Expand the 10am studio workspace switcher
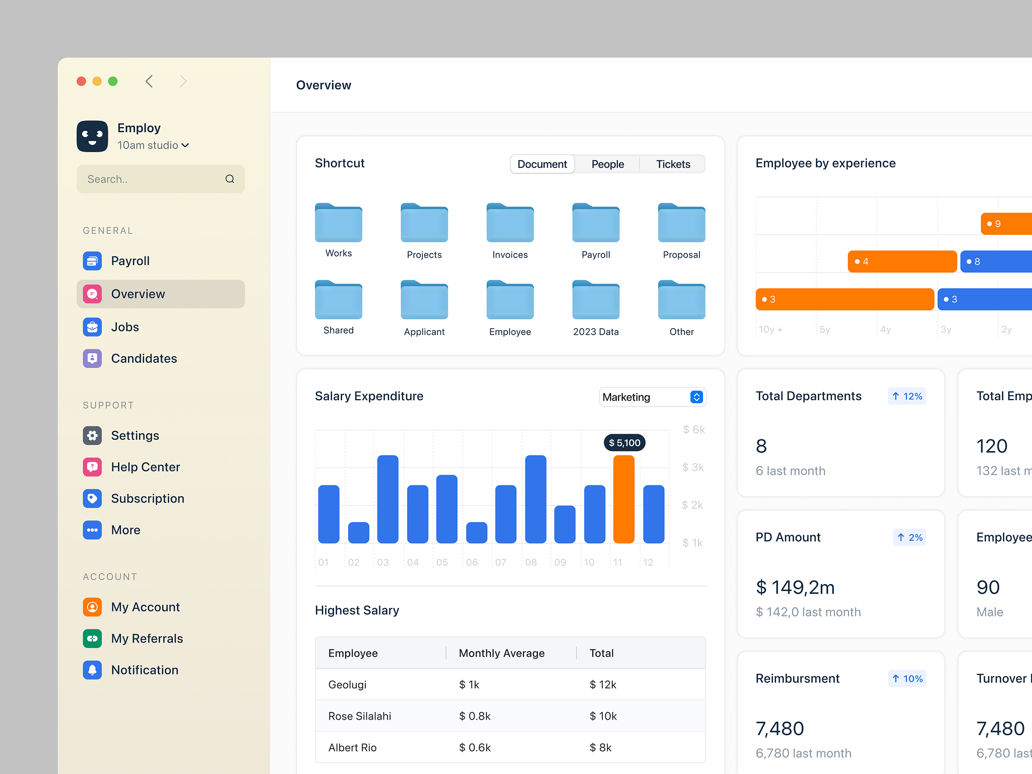 coord(153,145)
